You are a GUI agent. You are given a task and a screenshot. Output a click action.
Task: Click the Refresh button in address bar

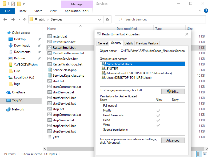coord(107,19)
